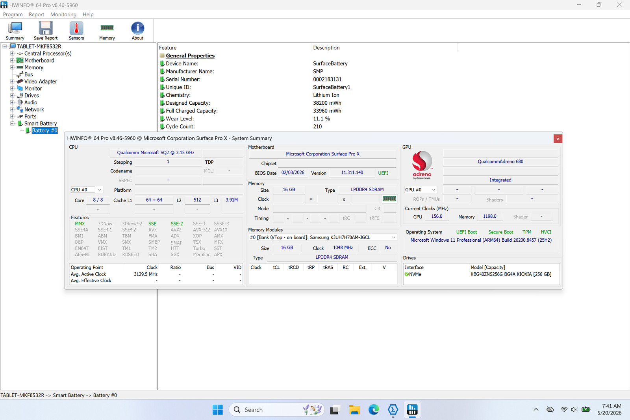Open the GPU #0 selector dropdown
The height and width of the screenshot is (420, 630).
[421, 190]
